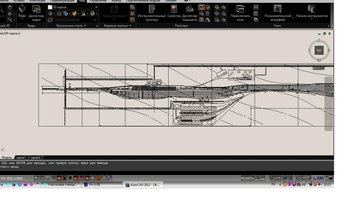
Task: Click the Quick Properties status icon
Action: click(x=104, y=178)
